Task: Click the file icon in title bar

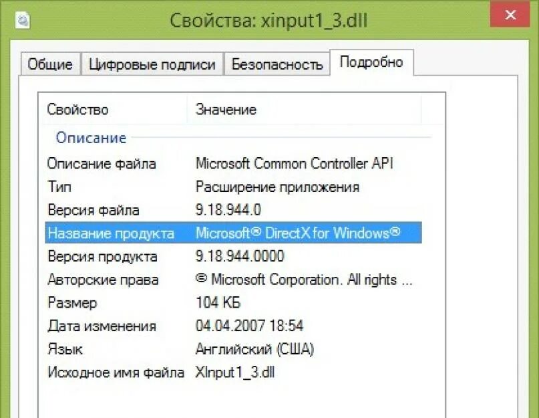Action: pyautogui.click(x=23, y=21)
